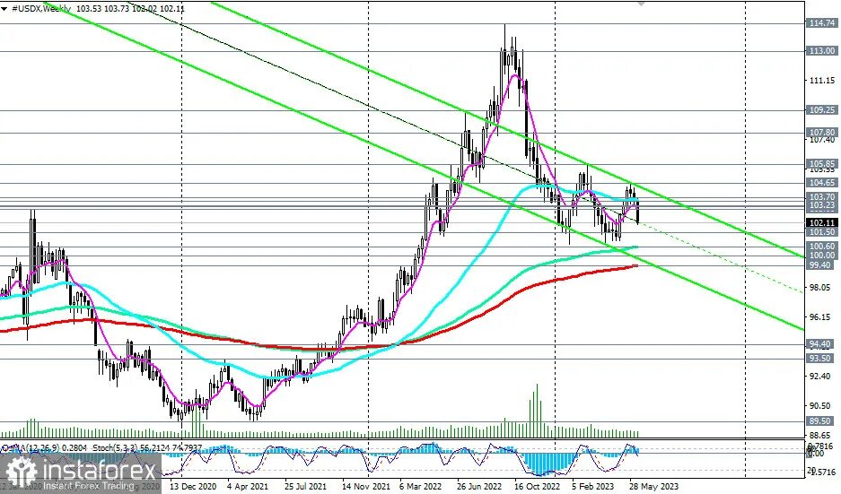Click the 14 Nov 2021 date label
Image resolution: width=841 pixels, height=494 pixels.
pyautogui.click(x=365, y=487)
